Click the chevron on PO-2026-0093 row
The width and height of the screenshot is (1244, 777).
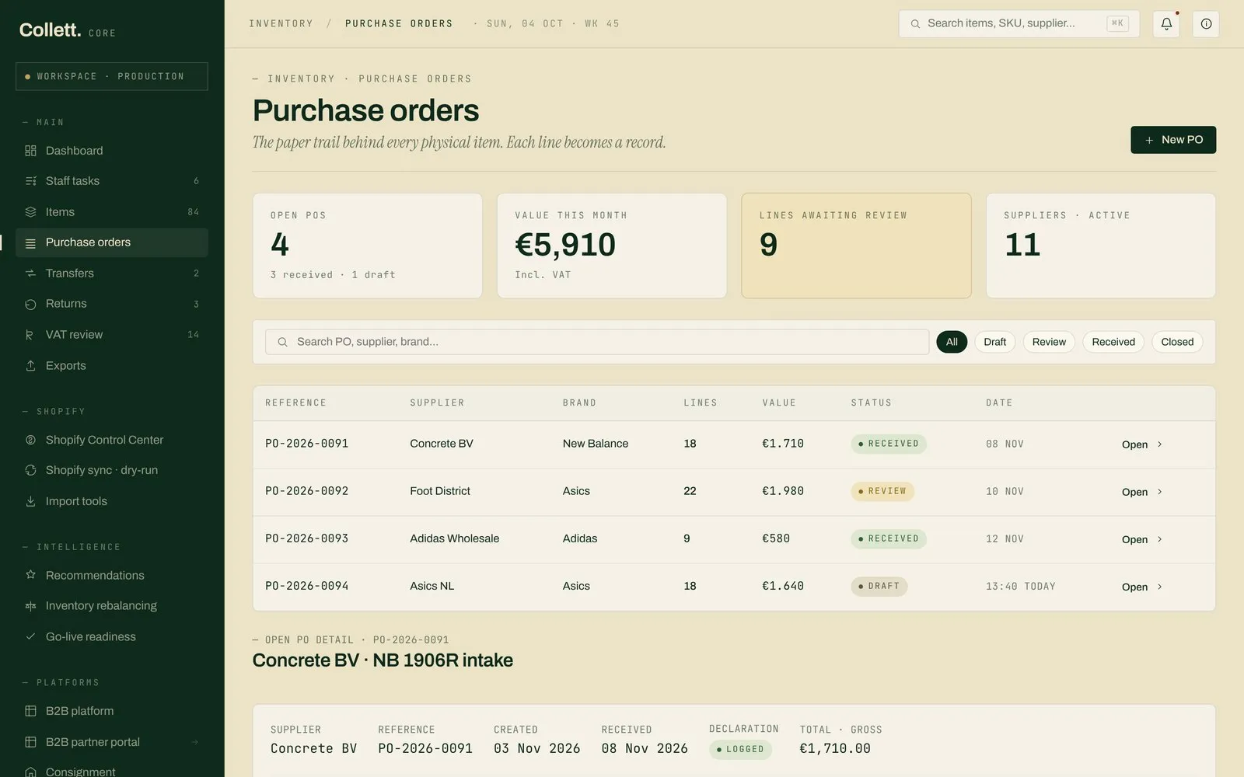pyautogui.click(x=1160, y=539)
